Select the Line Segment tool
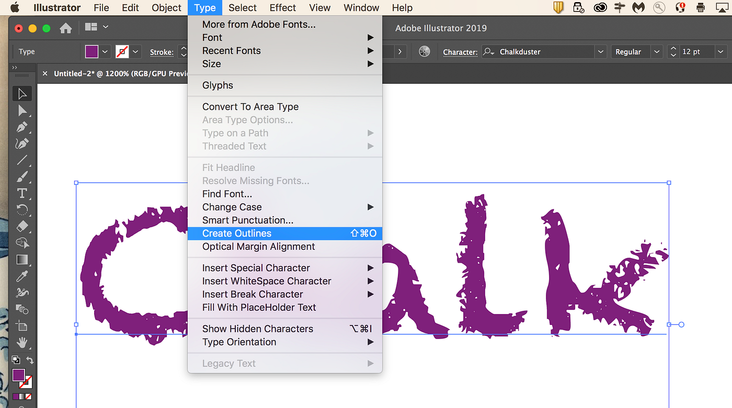This screenshot has width=732, height=408. point(22,160)
